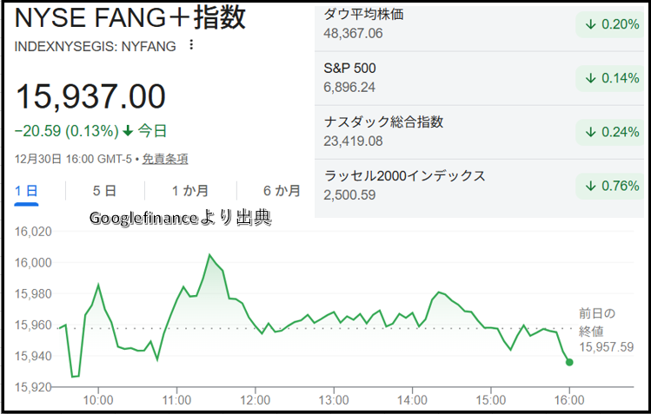Click the 前日の終値 15,957.59 label
This screenshot has width=651, height=414.
point(603,331)
